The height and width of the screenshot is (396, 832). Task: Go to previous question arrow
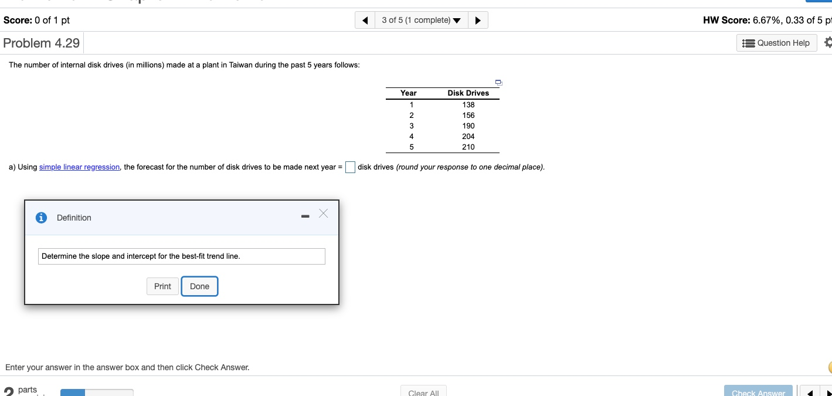366,21
